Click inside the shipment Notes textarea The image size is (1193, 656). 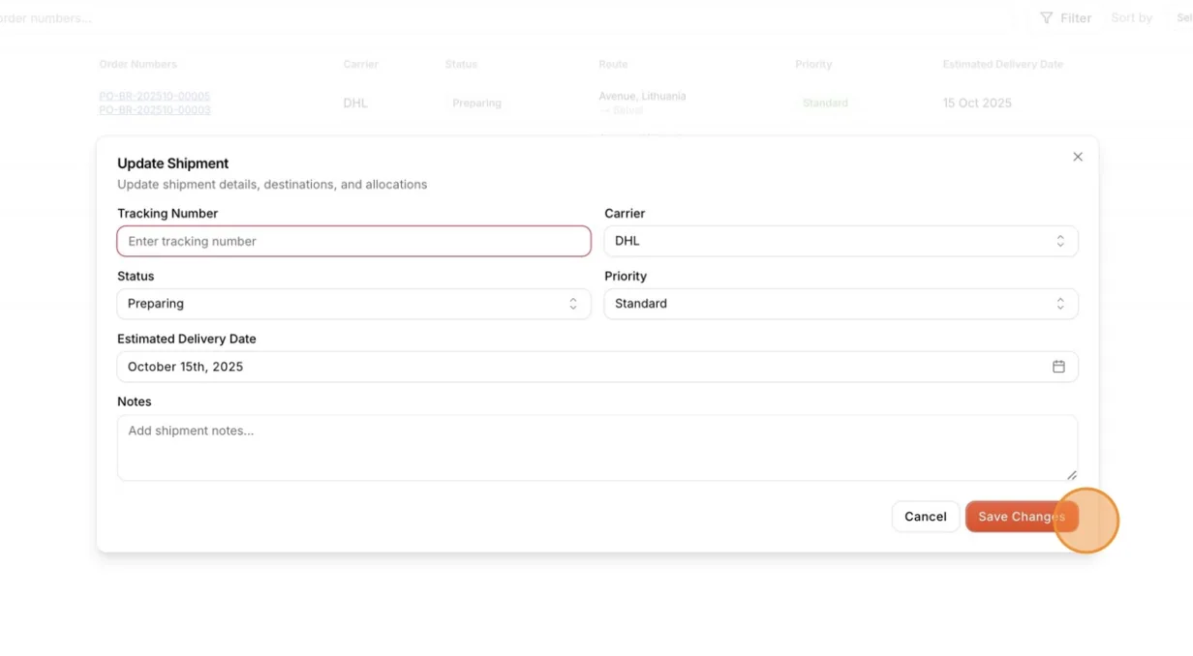(x=597, y=448)
